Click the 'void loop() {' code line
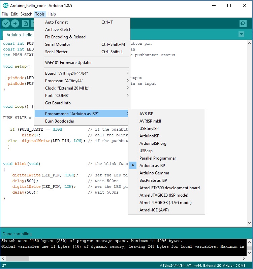Screen dimensions: 253x269 click(18, 106)
